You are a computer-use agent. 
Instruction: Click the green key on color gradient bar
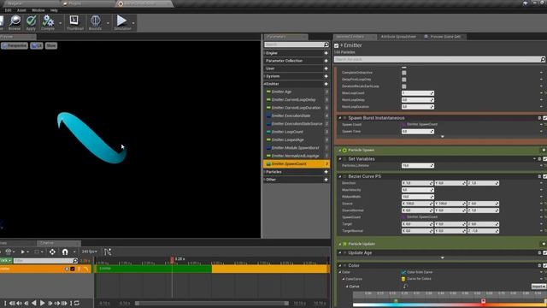[396, 300]
